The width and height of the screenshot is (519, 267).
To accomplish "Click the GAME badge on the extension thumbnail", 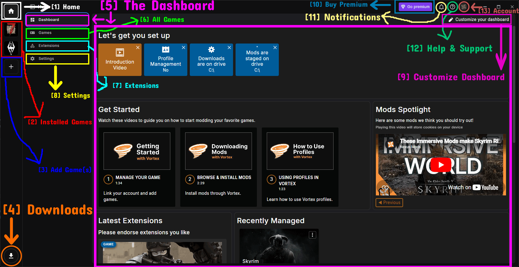I will point(108,244).
